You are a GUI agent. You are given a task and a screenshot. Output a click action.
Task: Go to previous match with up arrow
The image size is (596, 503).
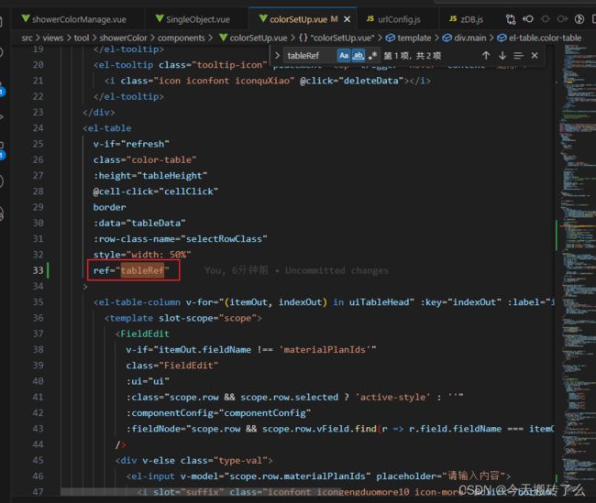pyautogui.click(x=486, y=56)
